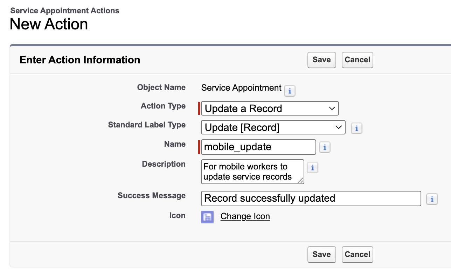Click into the Description text area

252,172
